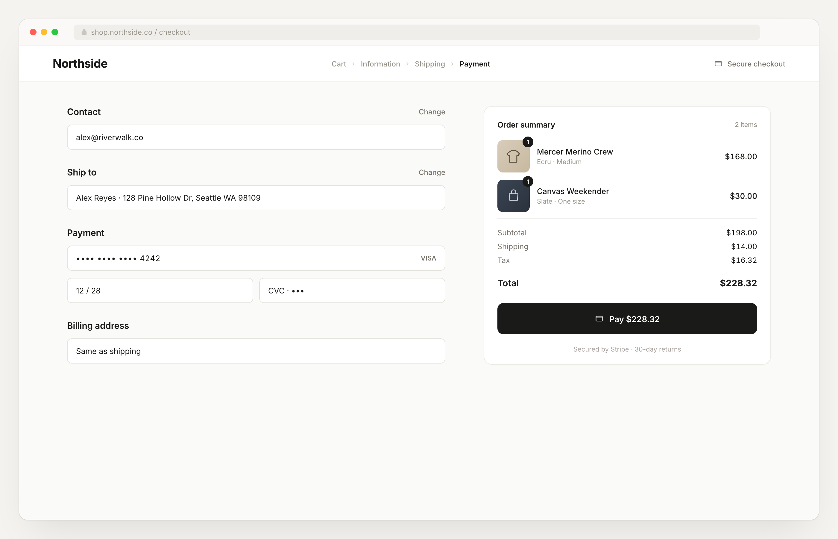Click the quantity badge on Canvas Weekender

(x=528, y=182)
